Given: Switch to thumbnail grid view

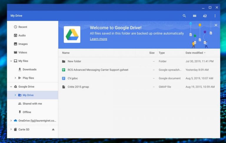Looking at the screenshot, I should (x=195, y=16).
